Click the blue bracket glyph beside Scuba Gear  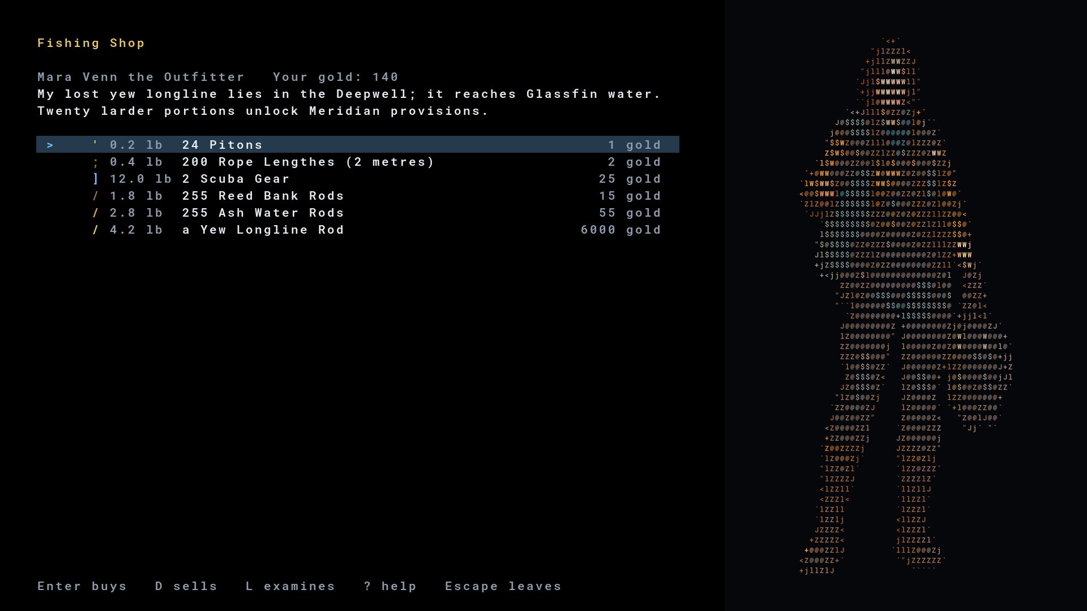point(96,179)
